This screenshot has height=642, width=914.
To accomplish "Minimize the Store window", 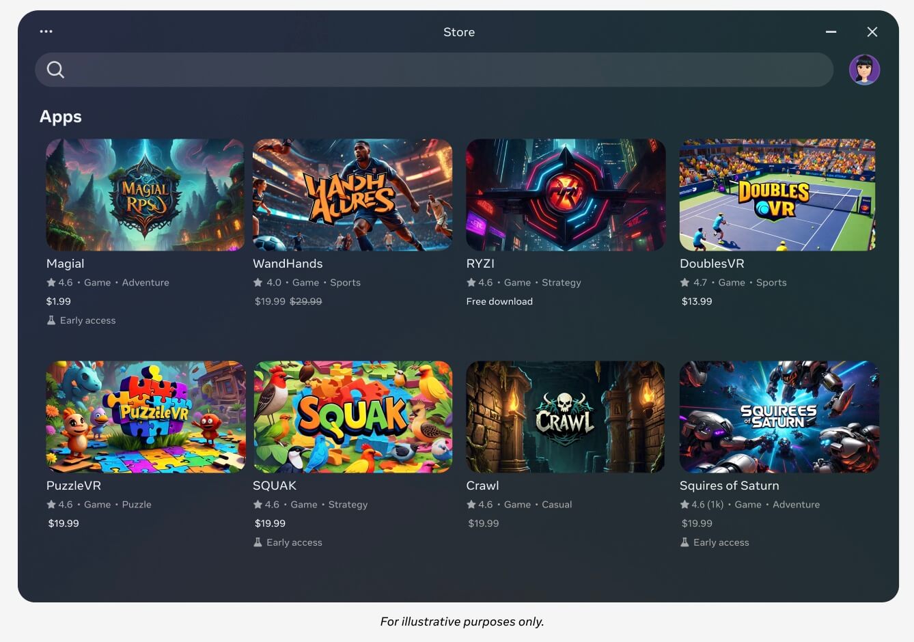I will click(x=831, y=32).
